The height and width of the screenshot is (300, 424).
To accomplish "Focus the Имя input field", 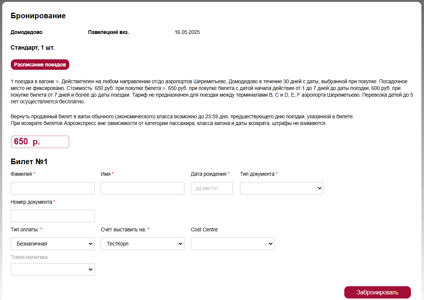I will click(142, 188).
